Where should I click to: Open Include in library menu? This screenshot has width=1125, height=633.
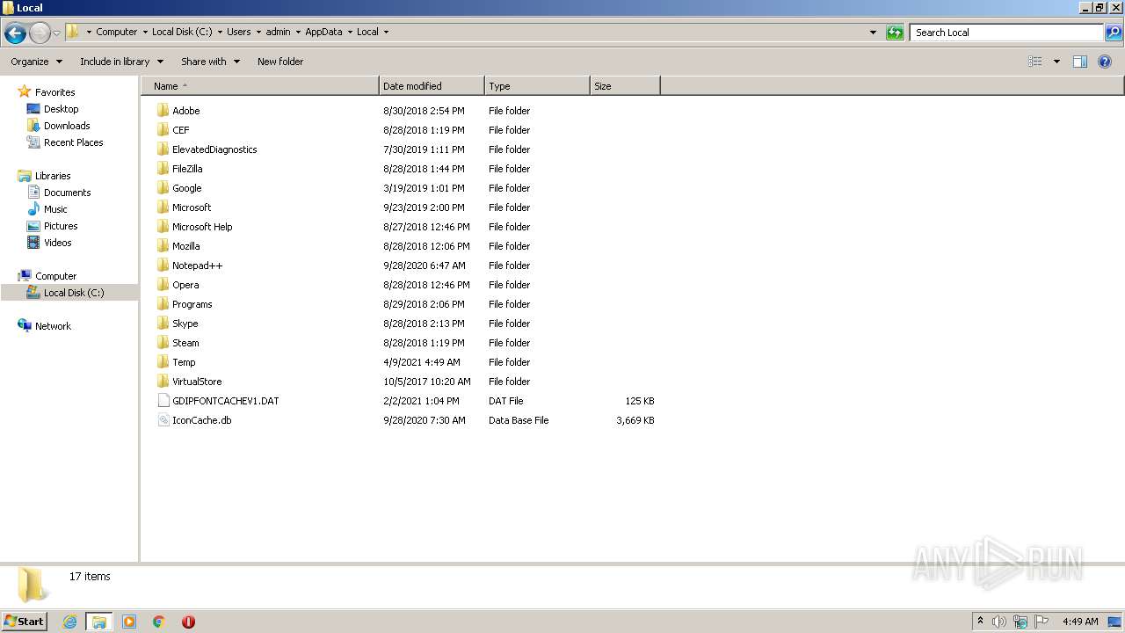(x=121, y=62)
